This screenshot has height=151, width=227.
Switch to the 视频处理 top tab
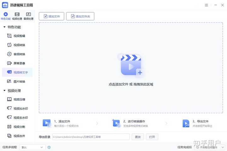point(17,16)
